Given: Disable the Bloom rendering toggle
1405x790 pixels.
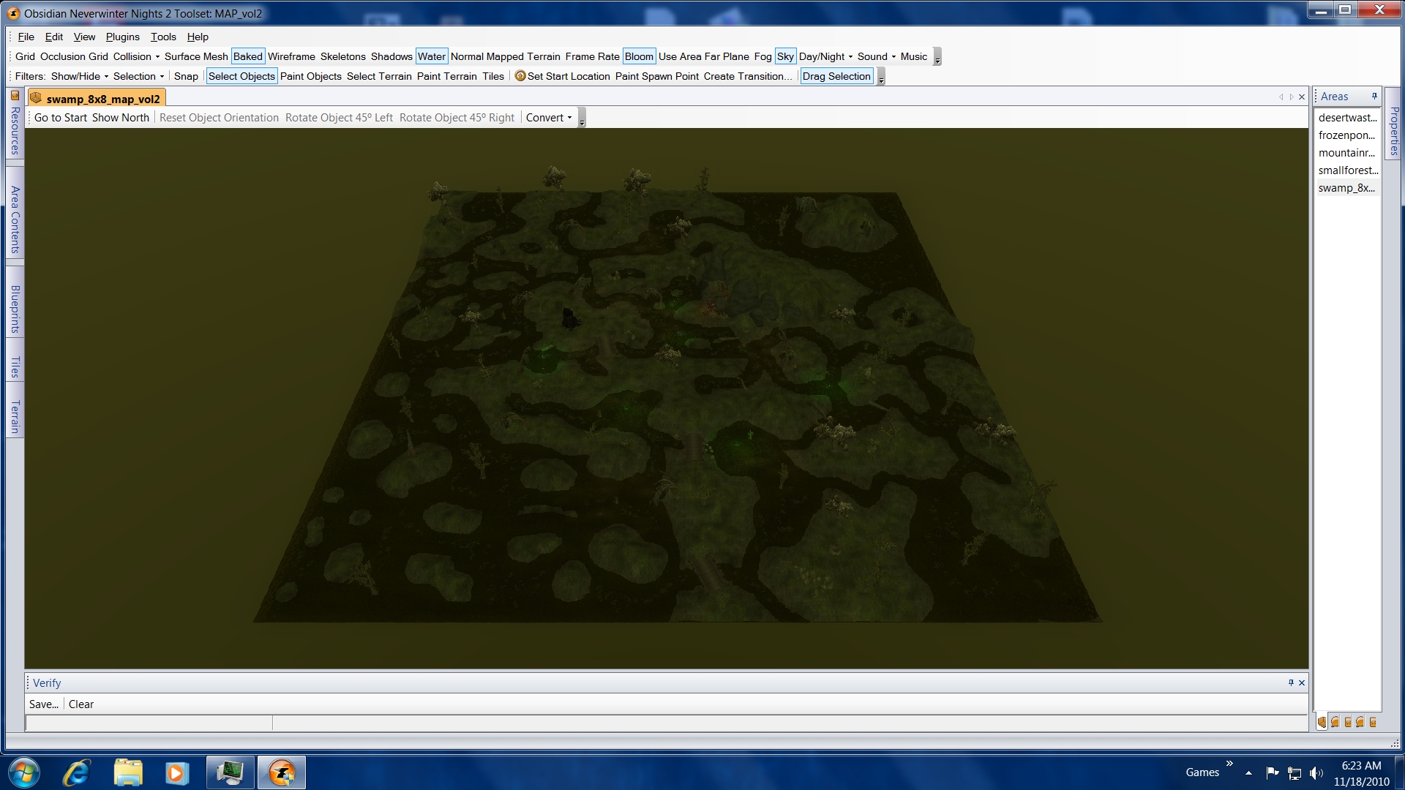Looking at the screenshot, I should pyautogui.click(x=638, y=56).
